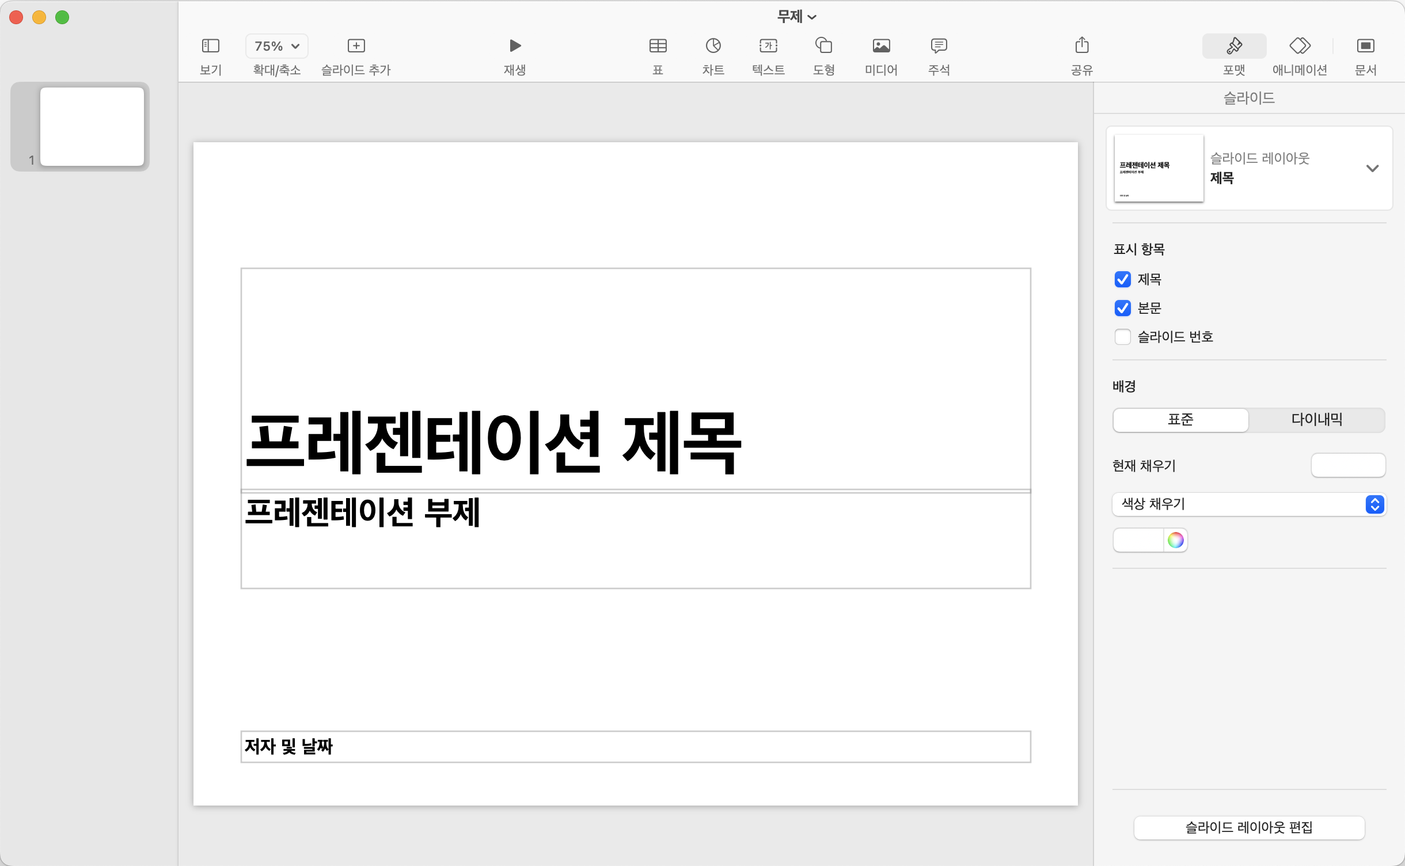
Task: Click the Add Slide (슬라이드 추가) icon
Action: pos(356,45)
